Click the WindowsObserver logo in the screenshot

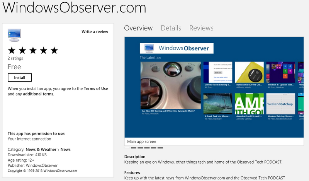[177, 48]
